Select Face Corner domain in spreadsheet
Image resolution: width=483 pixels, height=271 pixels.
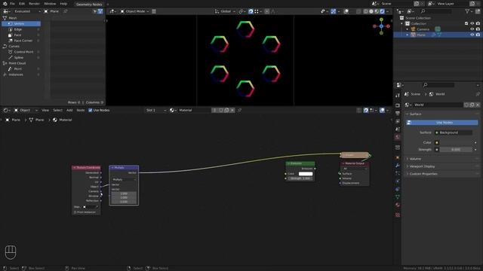pyautogui.click(x=21, y=41)
